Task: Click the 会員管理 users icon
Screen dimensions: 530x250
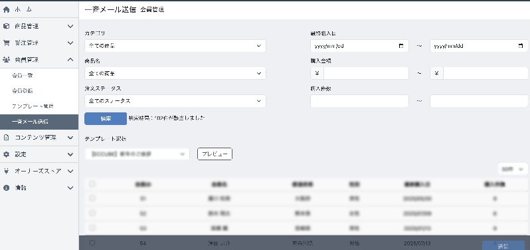Action: (6, 60)
